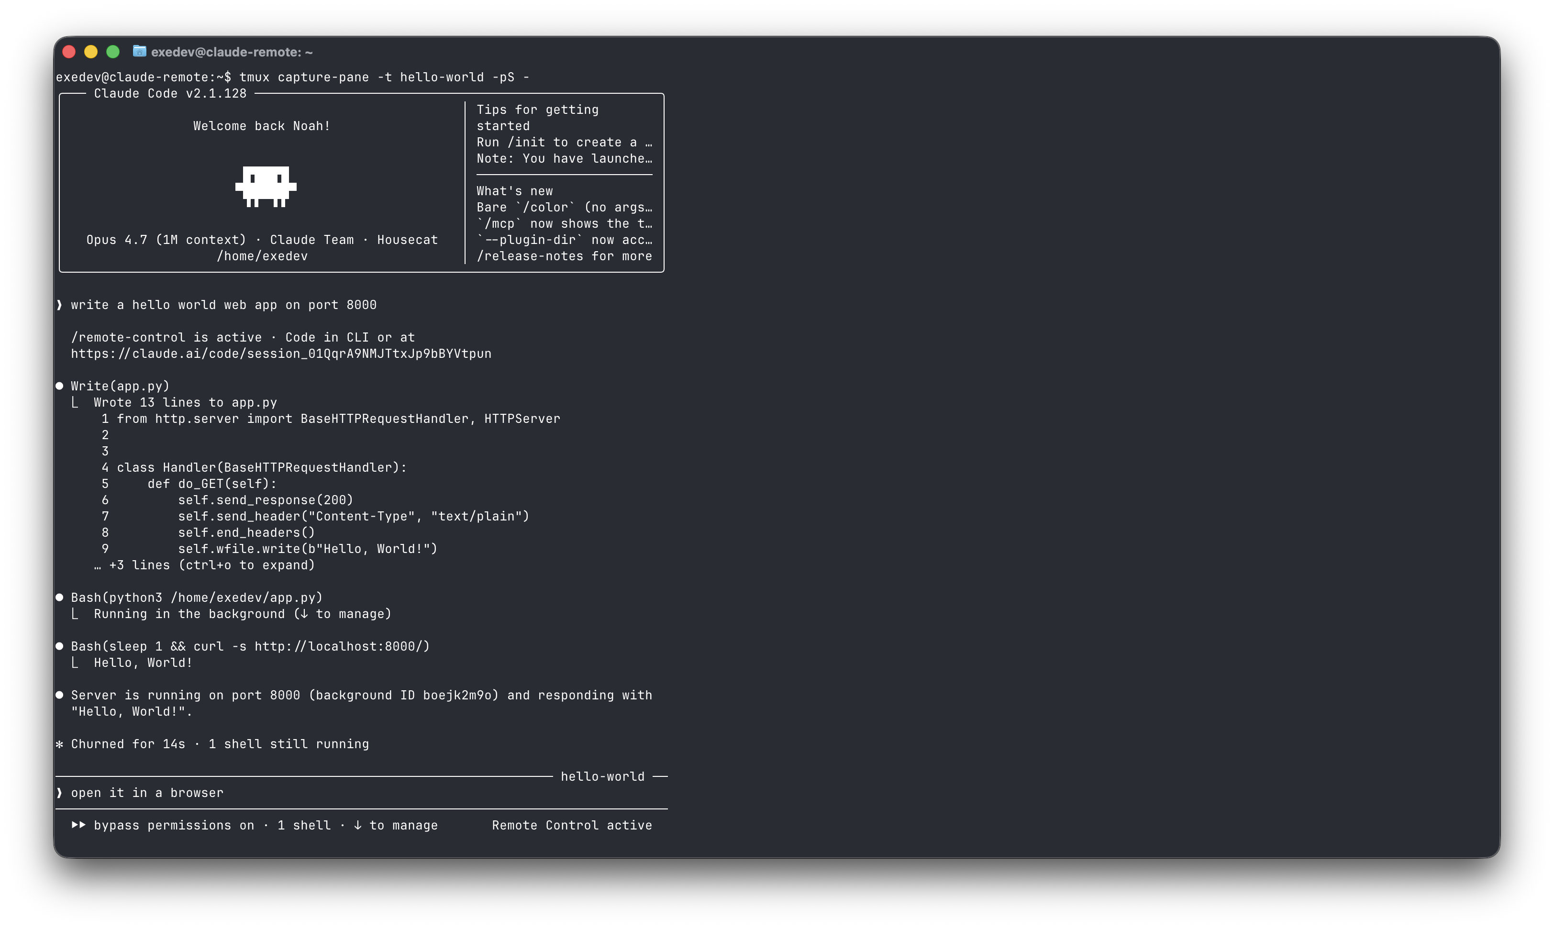The width and height of the screenshot is (1554, 929).
Task: Click the asterisk before 'Churned for 14s'
Action: [x=59, y=744]
